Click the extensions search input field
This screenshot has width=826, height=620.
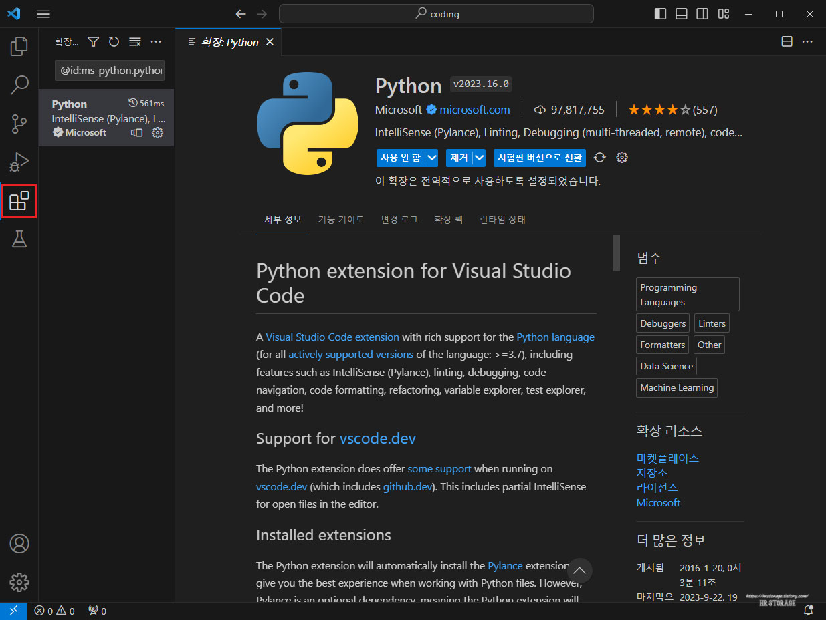click(x=110, y=70)
